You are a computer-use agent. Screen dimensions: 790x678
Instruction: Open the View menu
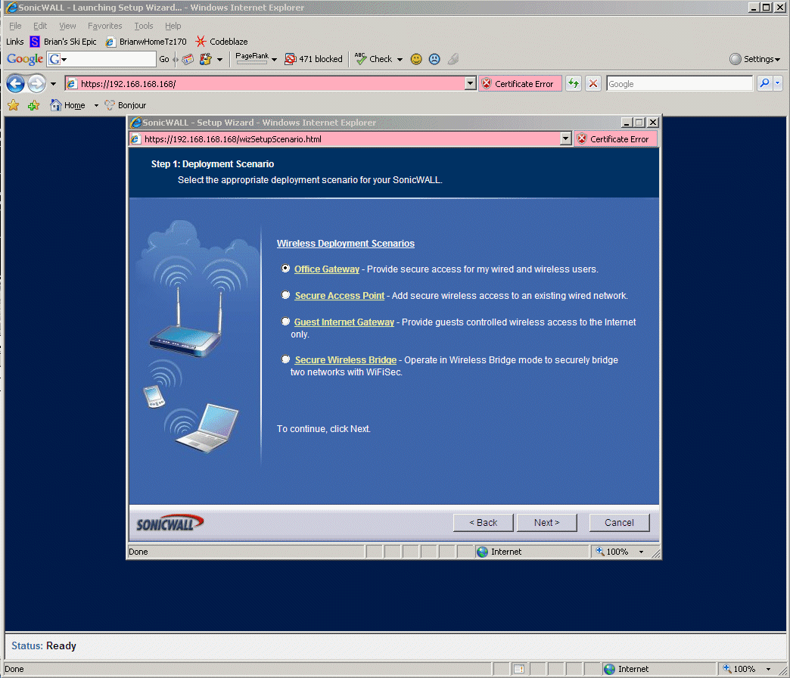[67, 26]
